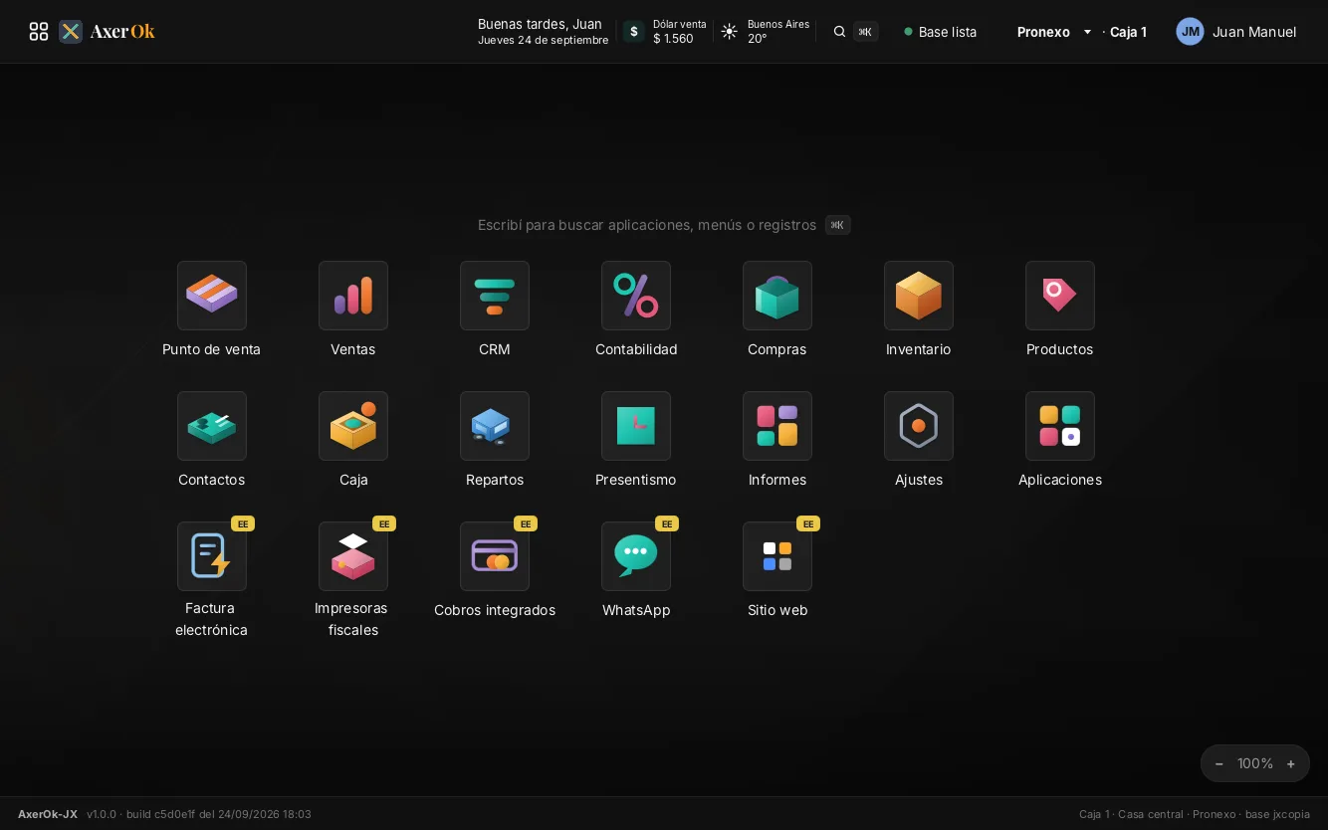
Task: Click the Base lista status indicator
Action: pos(941,32)
